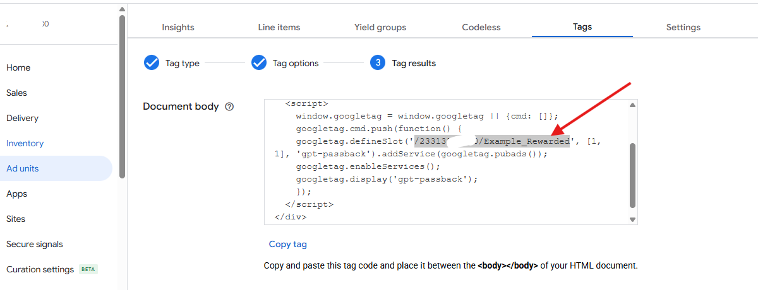Switch to the Insights tab
The width and height of the screenshot is (758, 290).
tap(178, 27)
